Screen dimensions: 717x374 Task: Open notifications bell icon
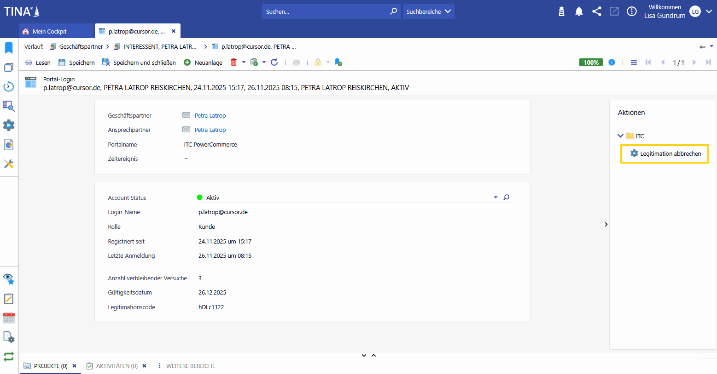579,11
